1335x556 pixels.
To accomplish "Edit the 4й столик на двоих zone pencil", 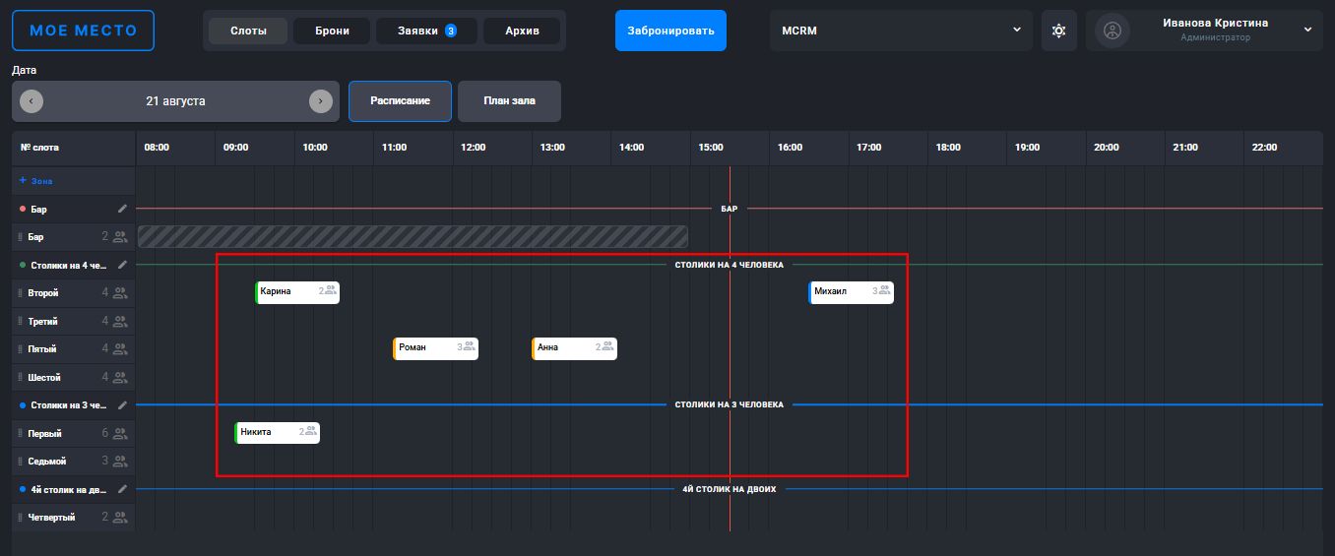I will pos(122,489).
